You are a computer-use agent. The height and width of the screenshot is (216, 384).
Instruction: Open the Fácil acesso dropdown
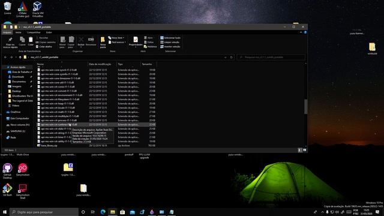(117, 43)
